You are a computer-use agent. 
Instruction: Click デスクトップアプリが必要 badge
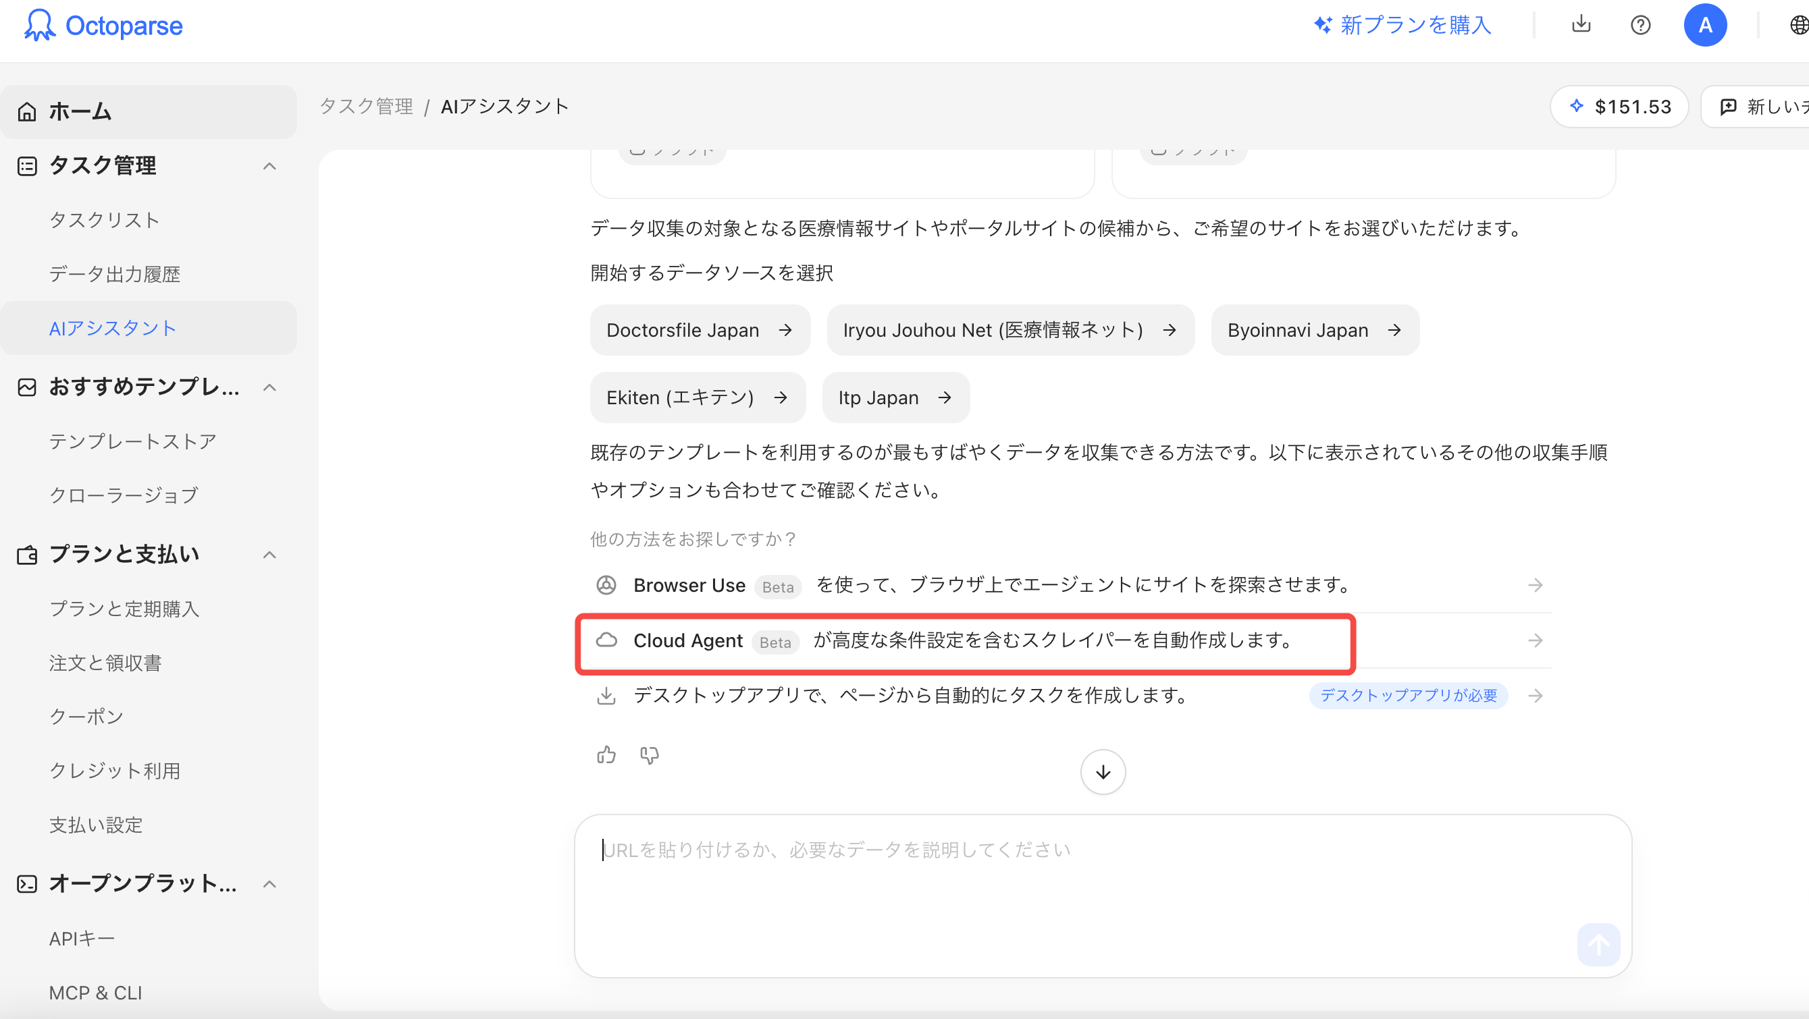[x=1408, y=696]
